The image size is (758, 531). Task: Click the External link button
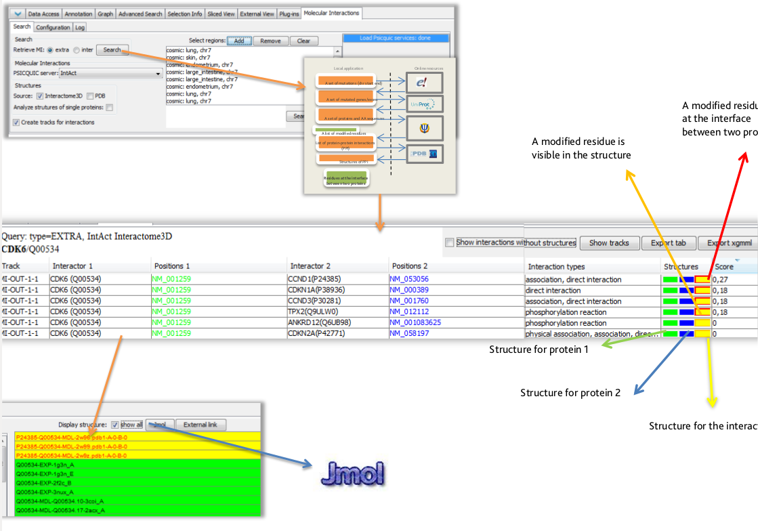[x=200, y=425]
